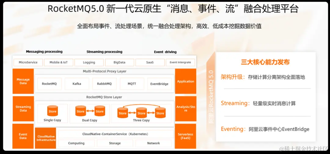Image resolution: width=330 pixels, height=154 pixels.
Task: Click the orange Eventing： label
Action: coord(233,129)
